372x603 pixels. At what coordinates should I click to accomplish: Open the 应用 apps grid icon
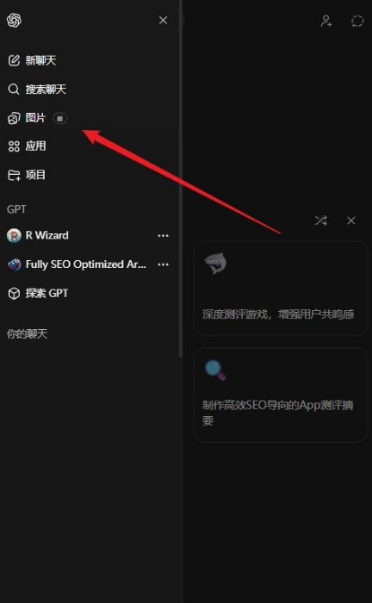coord(14,146)
